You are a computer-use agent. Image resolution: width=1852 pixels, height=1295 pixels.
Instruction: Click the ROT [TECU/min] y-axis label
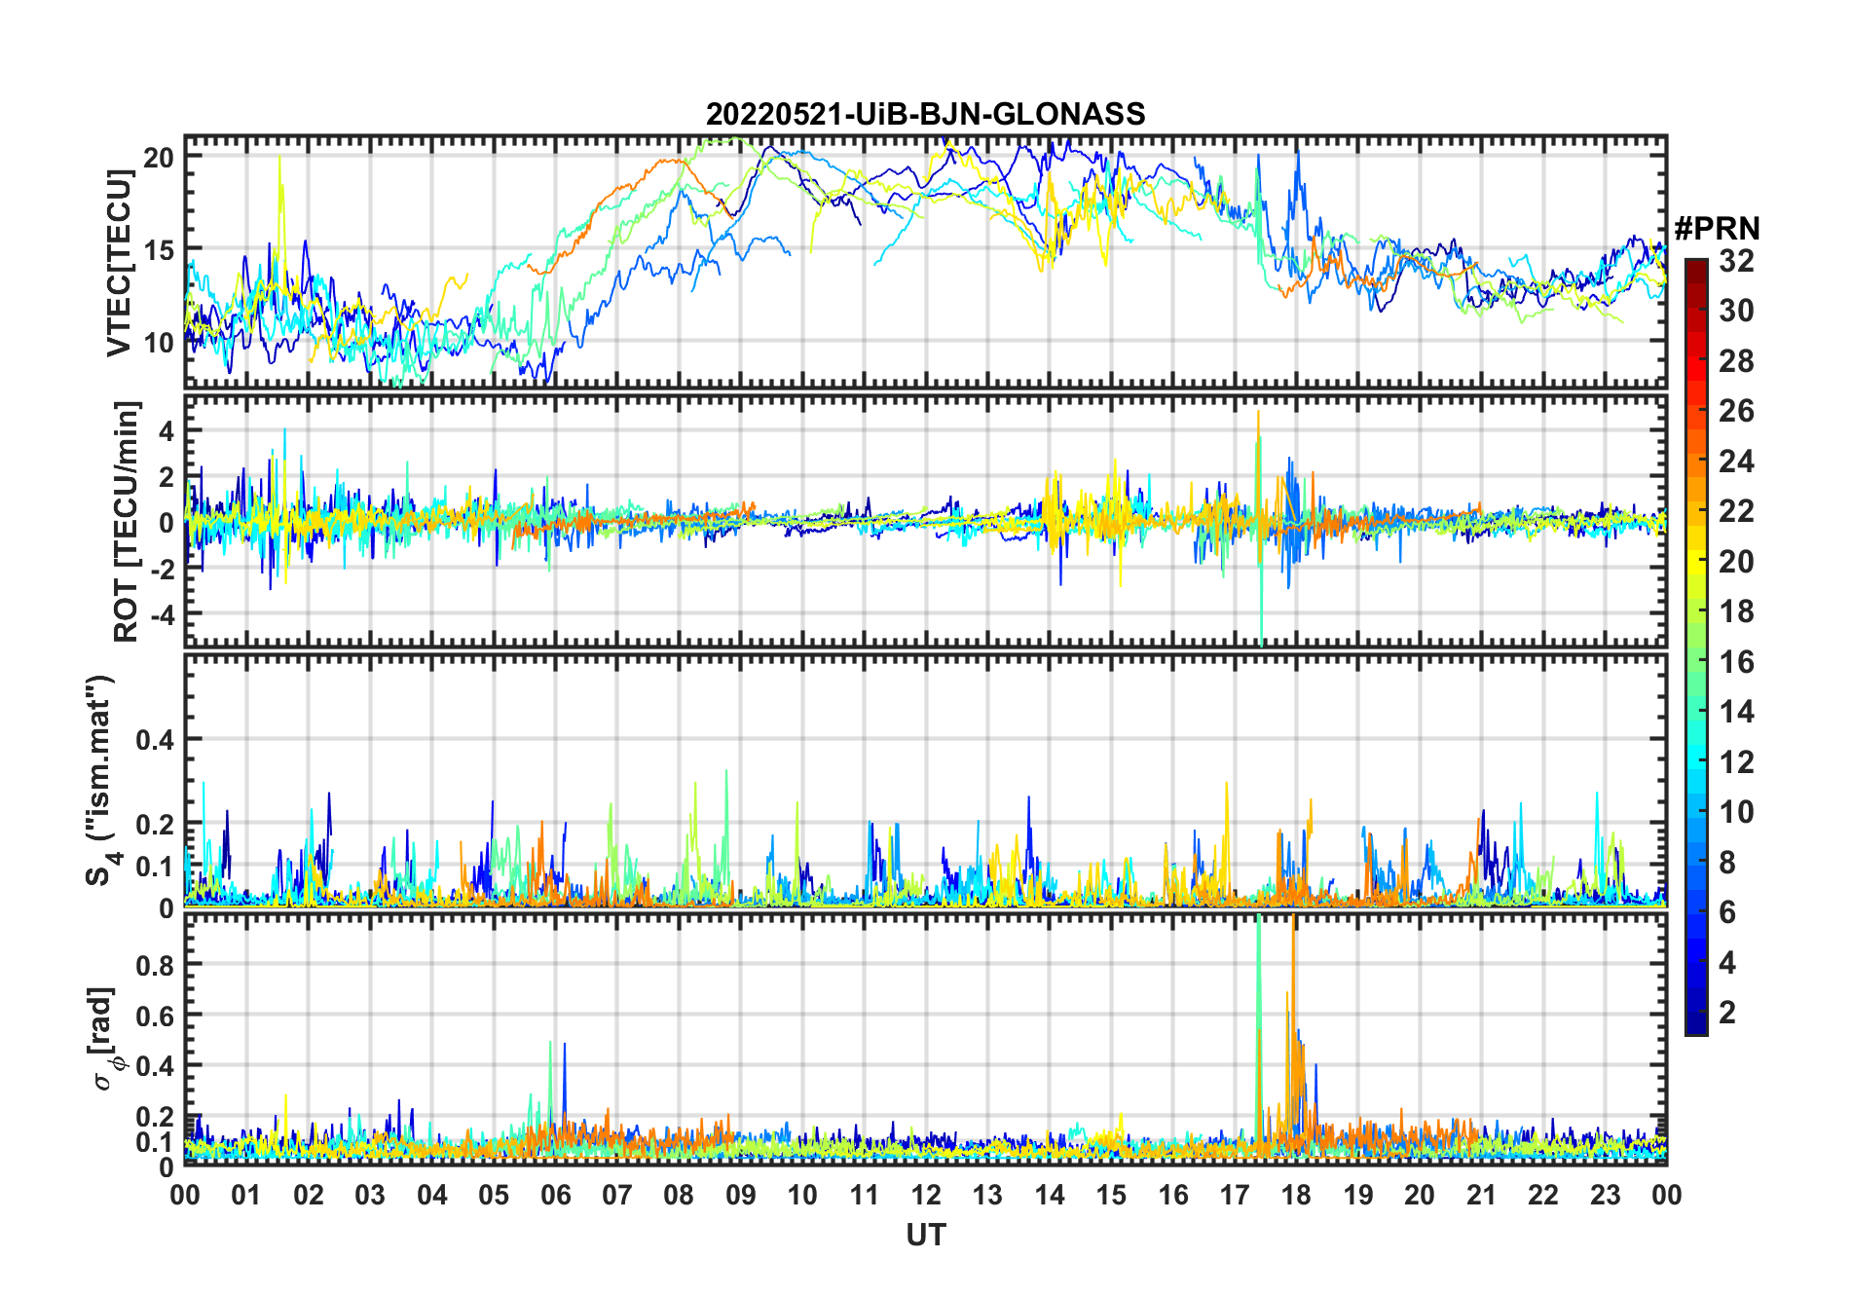coord(127,521)
